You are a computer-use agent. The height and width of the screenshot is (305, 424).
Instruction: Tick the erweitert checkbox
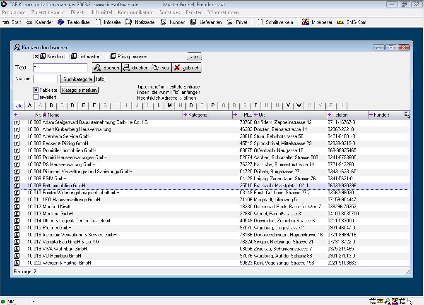pos(36,97)
